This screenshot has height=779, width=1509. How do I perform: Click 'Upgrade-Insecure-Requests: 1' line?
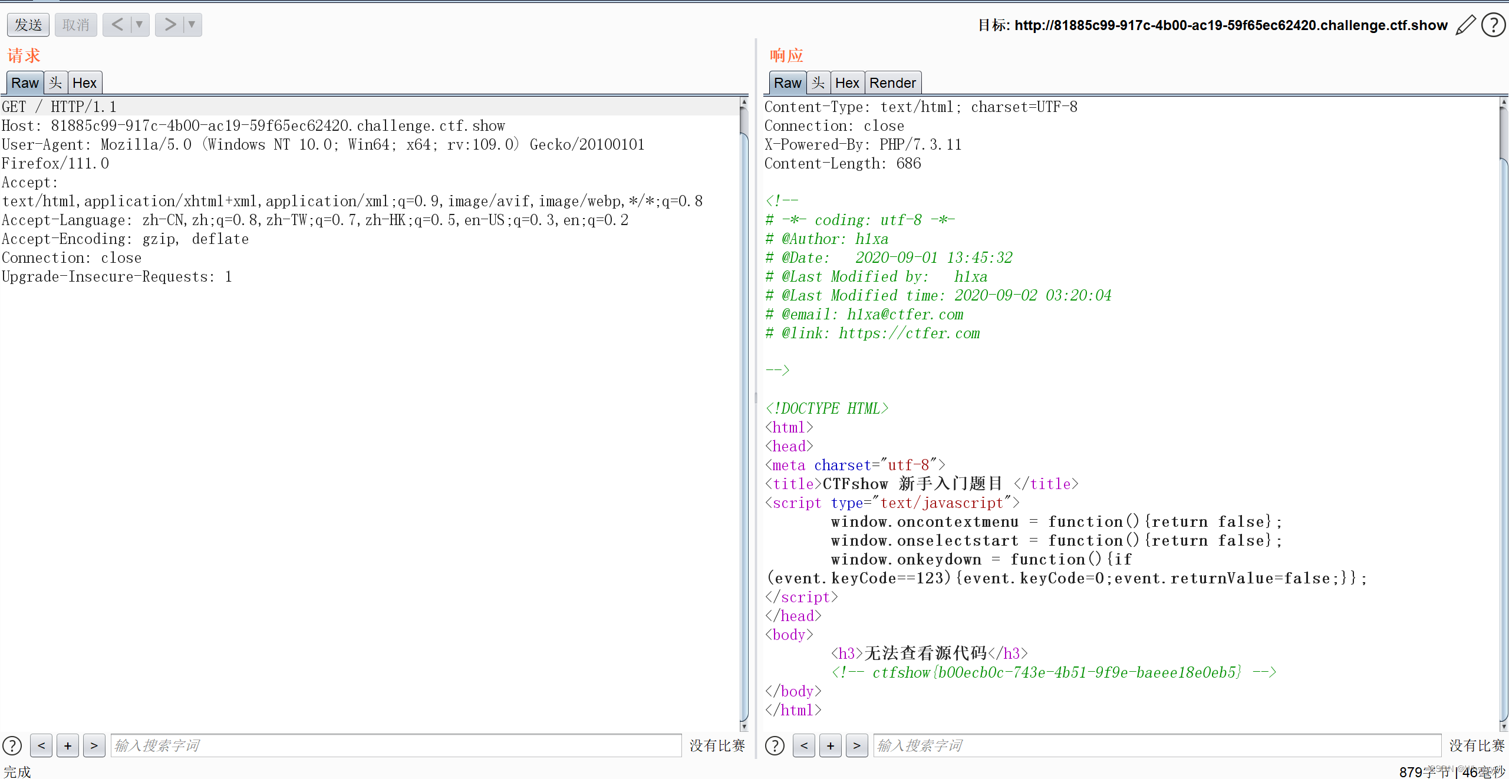[117, 276]
